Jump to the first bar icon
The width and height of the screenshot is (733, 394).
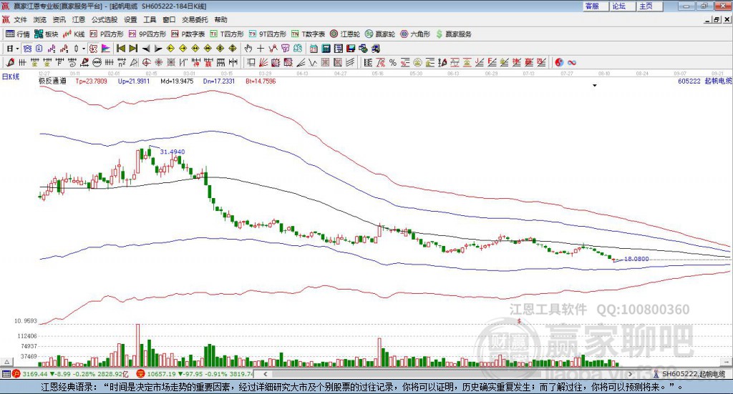tap(120, 49)
